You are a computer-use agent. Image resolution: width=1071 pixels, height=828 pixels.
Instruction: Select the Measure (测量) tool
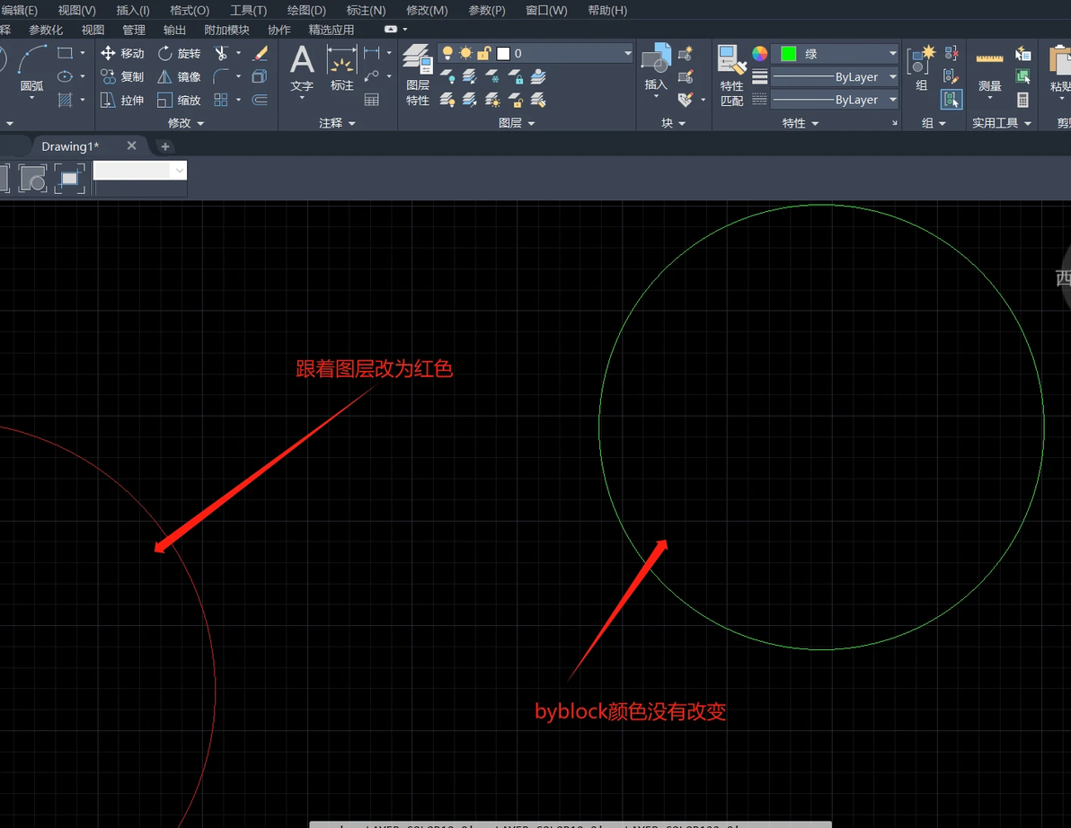989,72
